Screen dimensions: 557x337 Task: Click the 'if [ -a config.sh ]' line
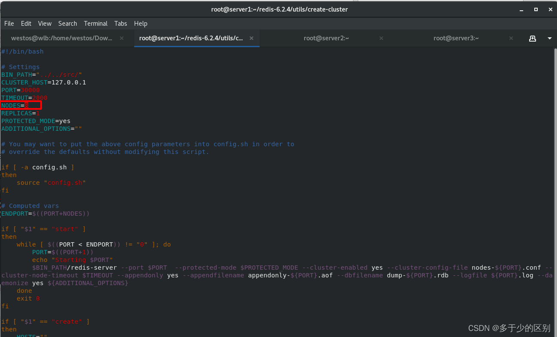click(38, 167)
